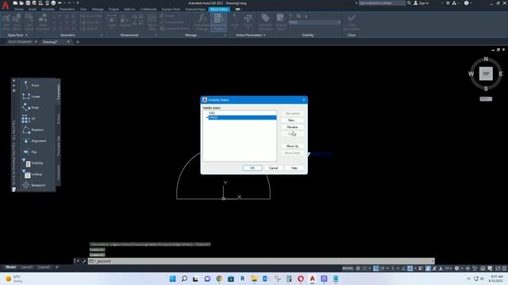This screenshot has height=285, width=508.
Task: Select the Flip parameter tool
Action: (x=29, y=152)
